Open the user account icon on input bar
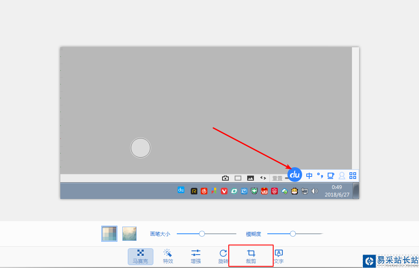 click(x=342, y=176)
